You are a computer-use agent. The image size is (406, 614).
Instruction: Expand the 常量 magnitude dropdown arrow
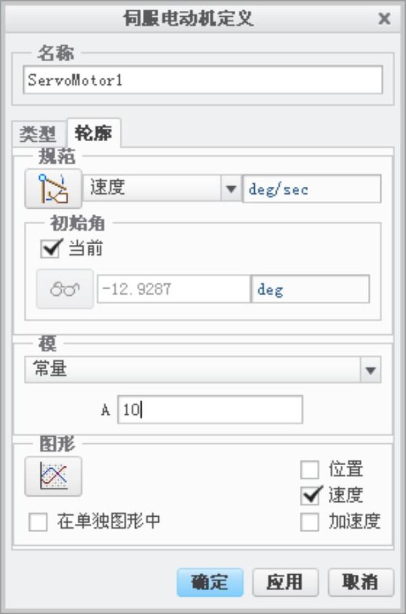pyautogui.click(x=370, y=370)
